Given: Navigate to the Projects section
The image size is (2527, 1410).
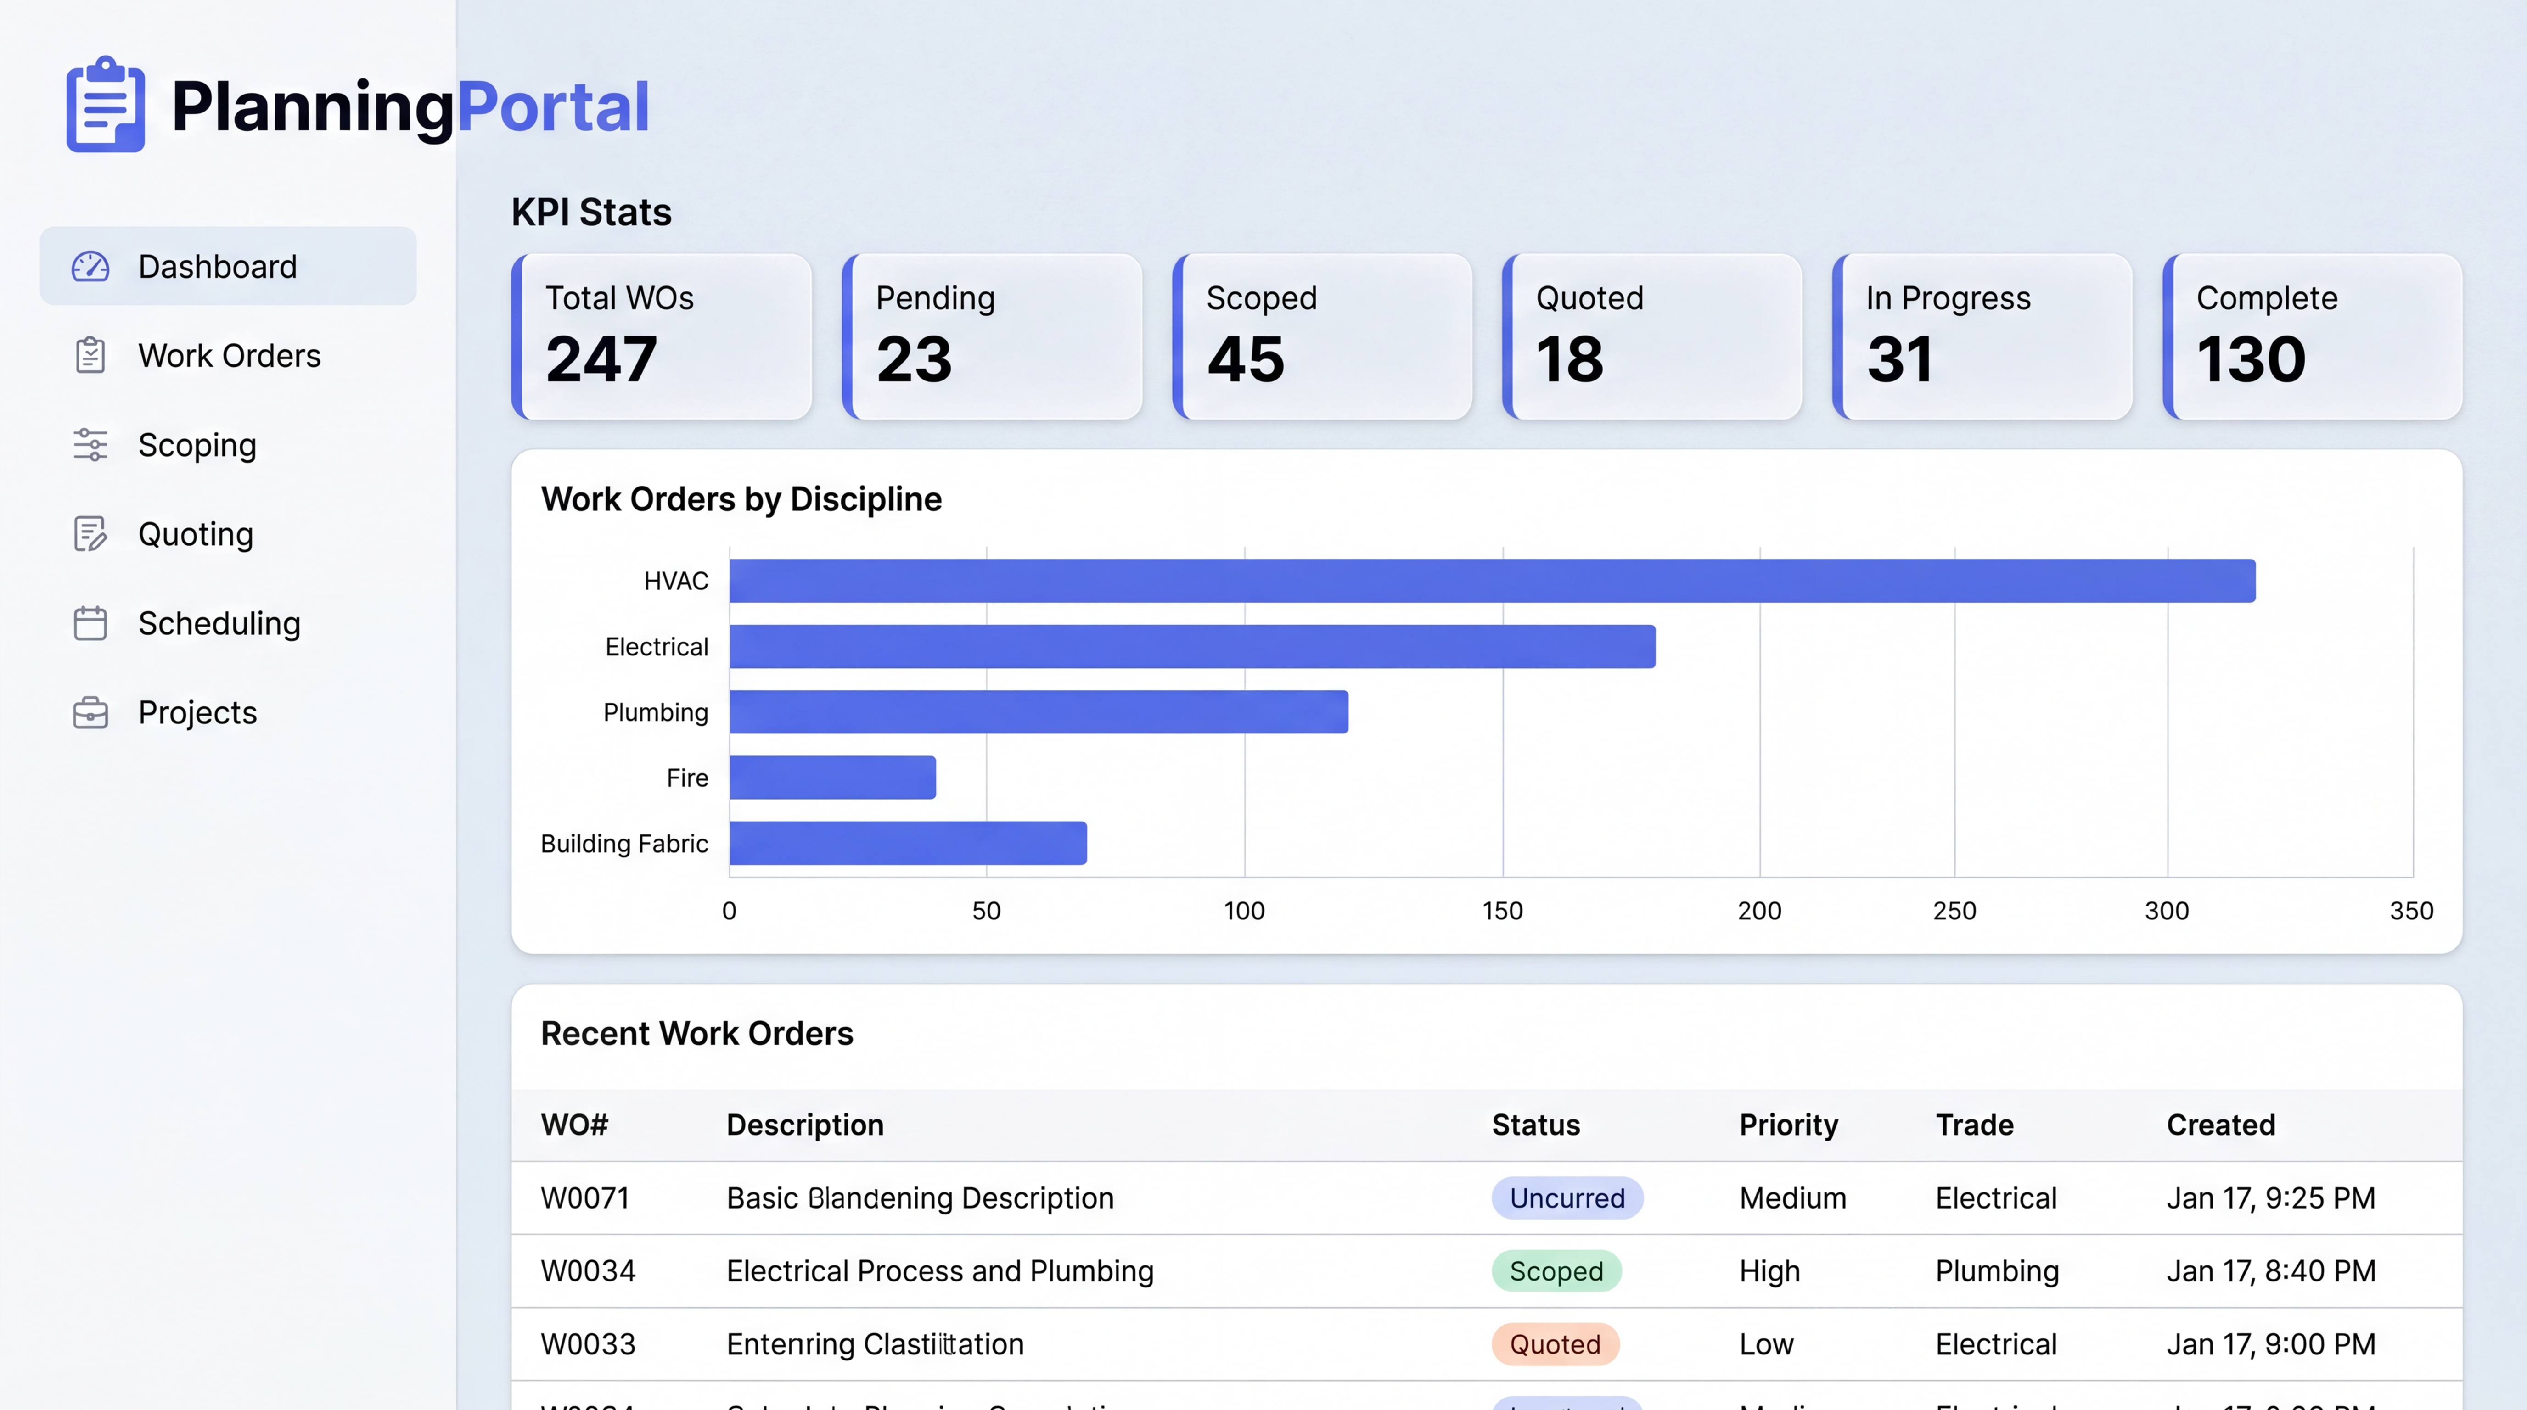Looking at the screenshot, I should [196, 712].
